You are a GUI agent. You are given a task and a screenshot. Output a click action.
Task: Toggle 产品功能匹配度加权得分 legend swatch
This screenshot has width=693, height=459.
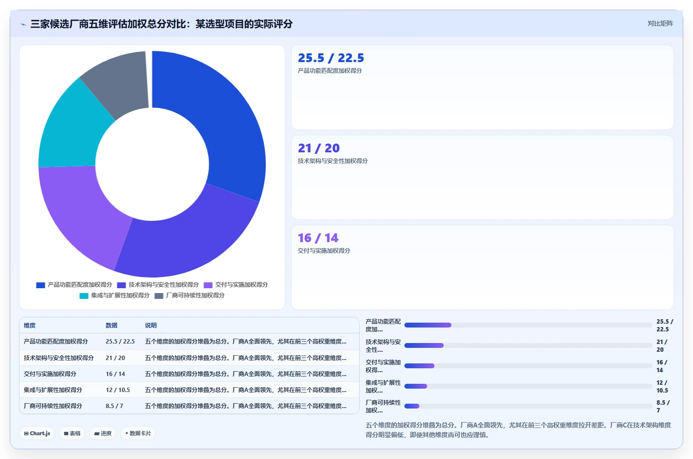coord(40,285)
